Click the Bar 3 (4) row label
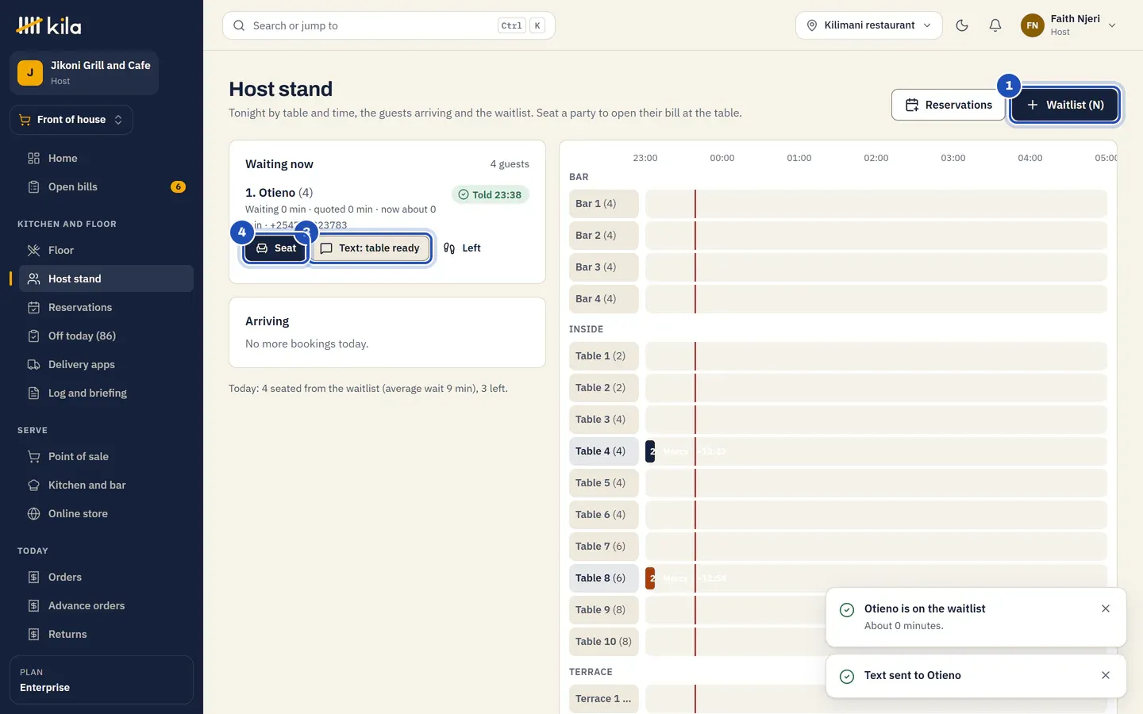 (x=603, y=267)
